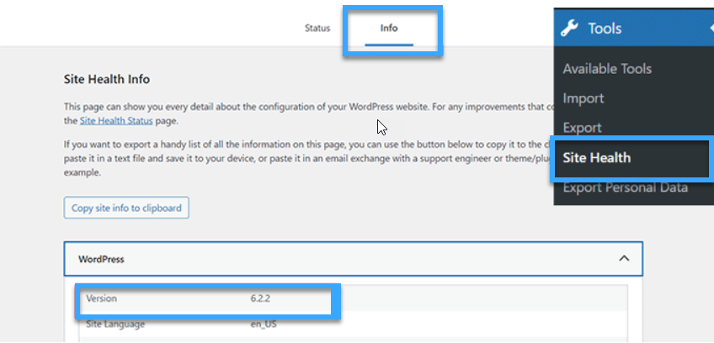Switch to the Status tab

[x=317, y=29]
